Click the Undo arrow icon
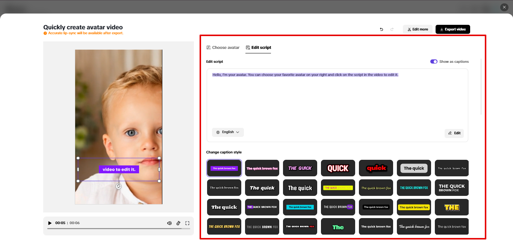Image resolution: width=513 pixels, height=241 pixels. tap(381, 29)
